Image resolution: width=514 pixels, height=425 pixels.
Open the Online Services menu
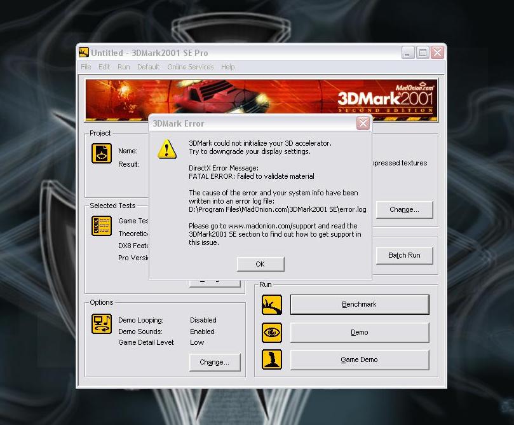[x=191, y=67]
